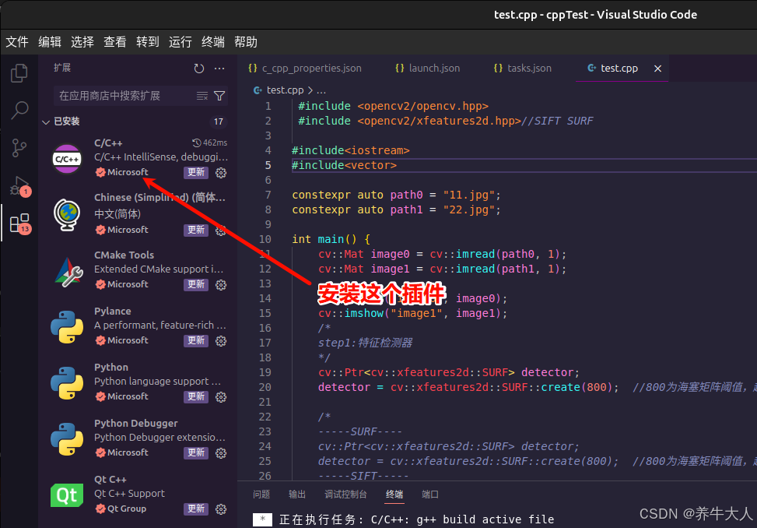Open the 运行 menu

click(180, 42)
